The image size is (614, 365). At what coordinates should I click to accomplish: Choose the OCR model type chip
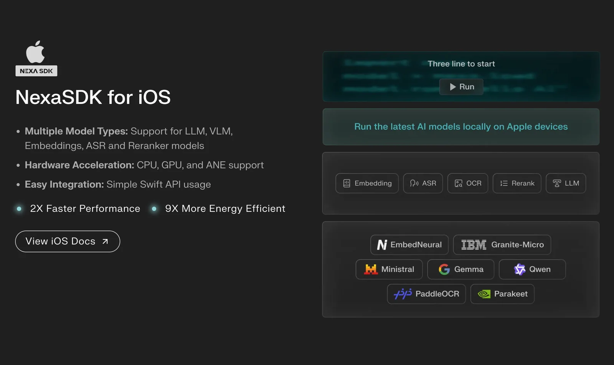[x=467, y=183]
